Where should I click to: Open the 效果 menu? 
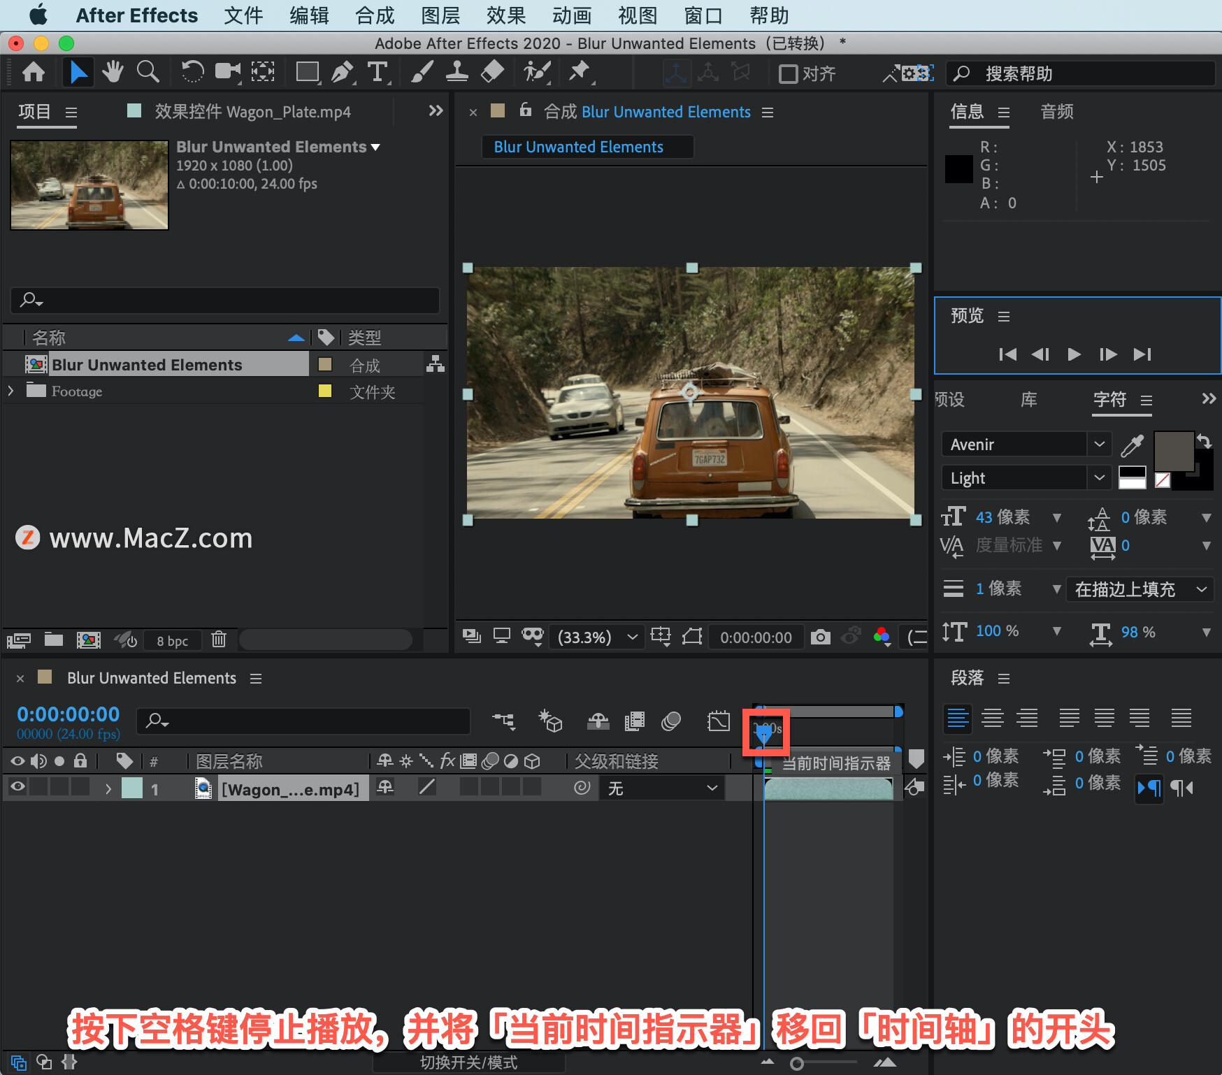[x=506, y=15]
